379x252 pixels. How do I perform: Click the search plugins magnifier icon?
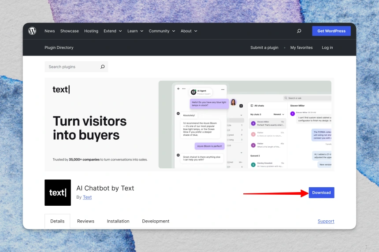click(x=103, y=67)
